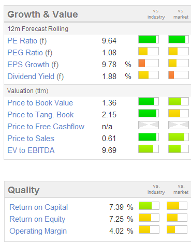This screenshot has width=191, height=245.
Task: Click the PEG Ratio (f) link
Action: (x=30, y=53)
